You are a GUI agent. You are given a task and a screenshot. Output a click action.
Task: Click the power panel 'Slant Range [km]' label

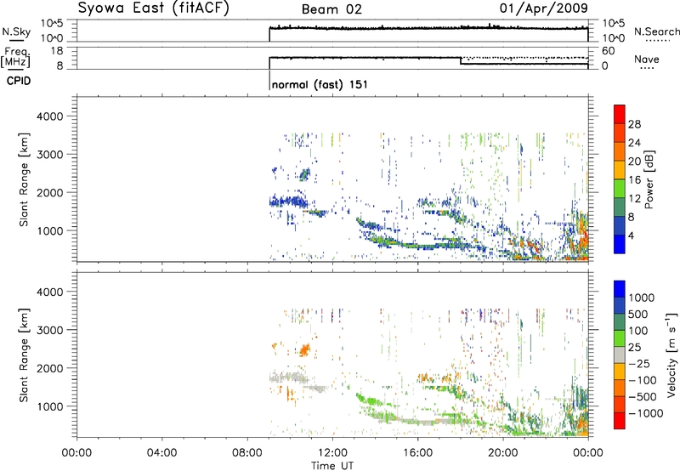pyautogui.click(x=24, y=179)
